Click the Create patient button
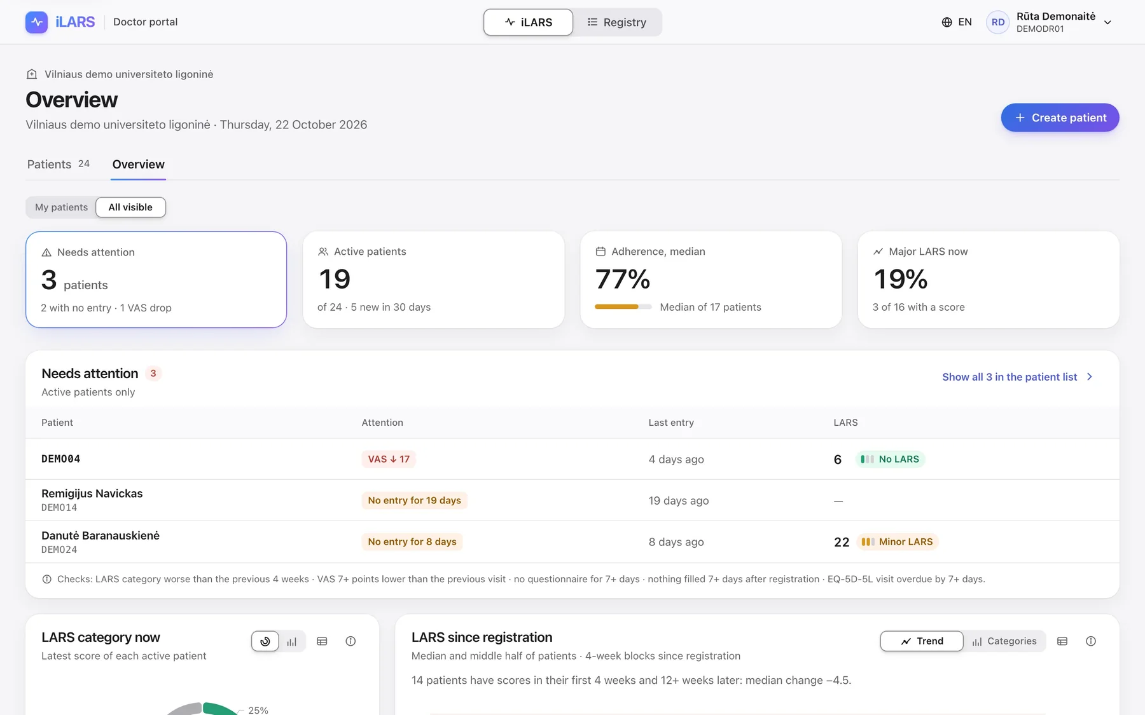This screenshot has width=1145, height=715. coord(1060,118)
